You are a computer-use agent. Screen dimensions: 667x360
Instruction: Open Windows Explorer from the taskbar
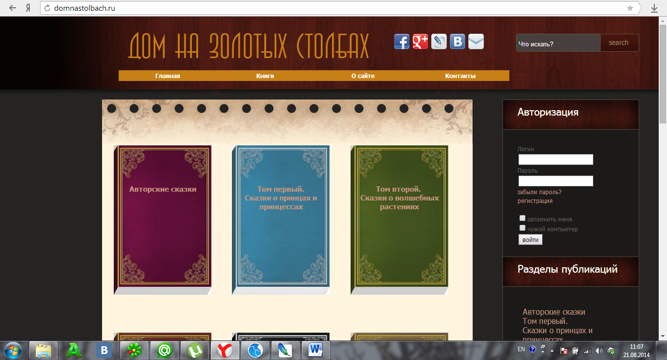[x=43, y=350]
